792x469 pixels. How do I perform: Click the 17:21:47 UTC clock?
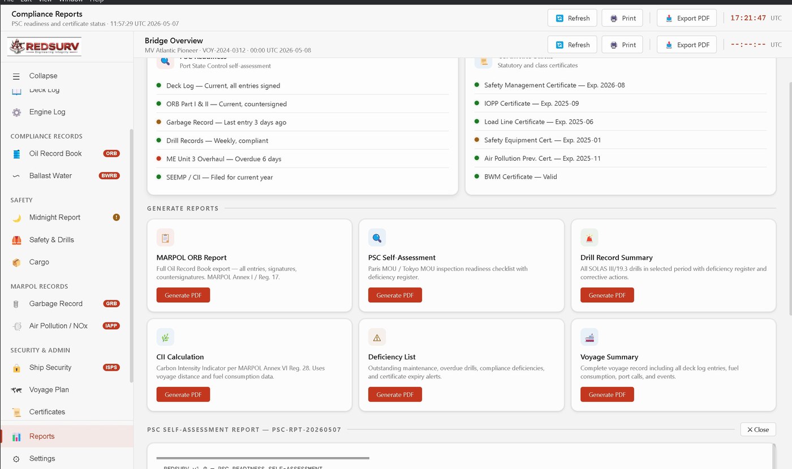[756, 18]
